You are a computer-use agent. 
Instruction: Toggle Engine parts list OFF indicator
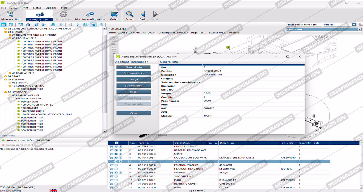3,145
